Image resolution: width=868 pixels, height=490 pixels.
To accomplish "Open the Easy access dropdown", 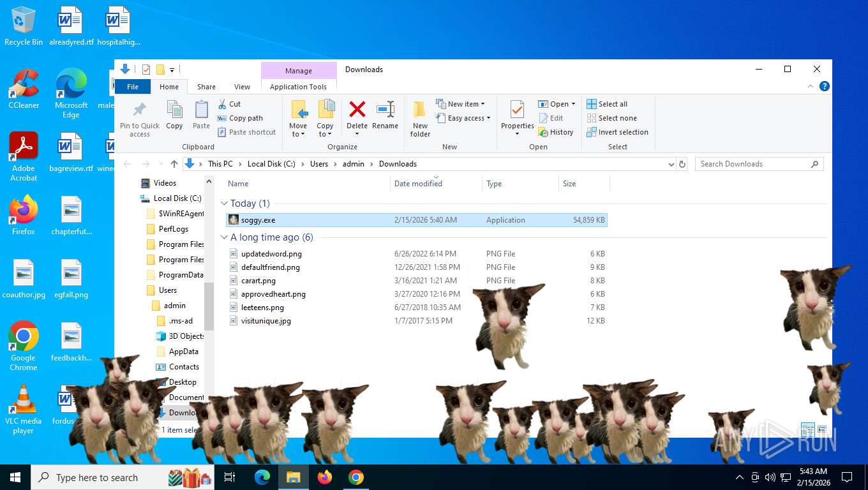I will pos(463,118).
